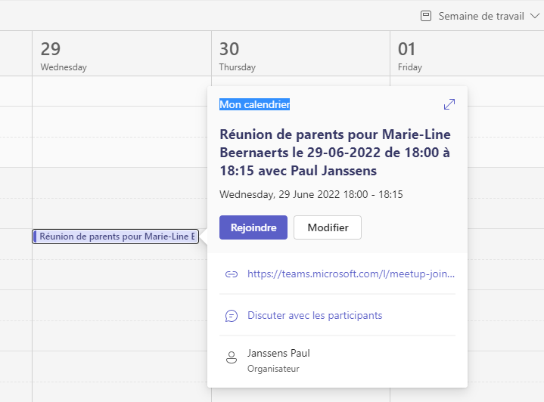Click the meeting title Réunion de parents heading
Screen dimensions: 544x402
tap(335, 153)
